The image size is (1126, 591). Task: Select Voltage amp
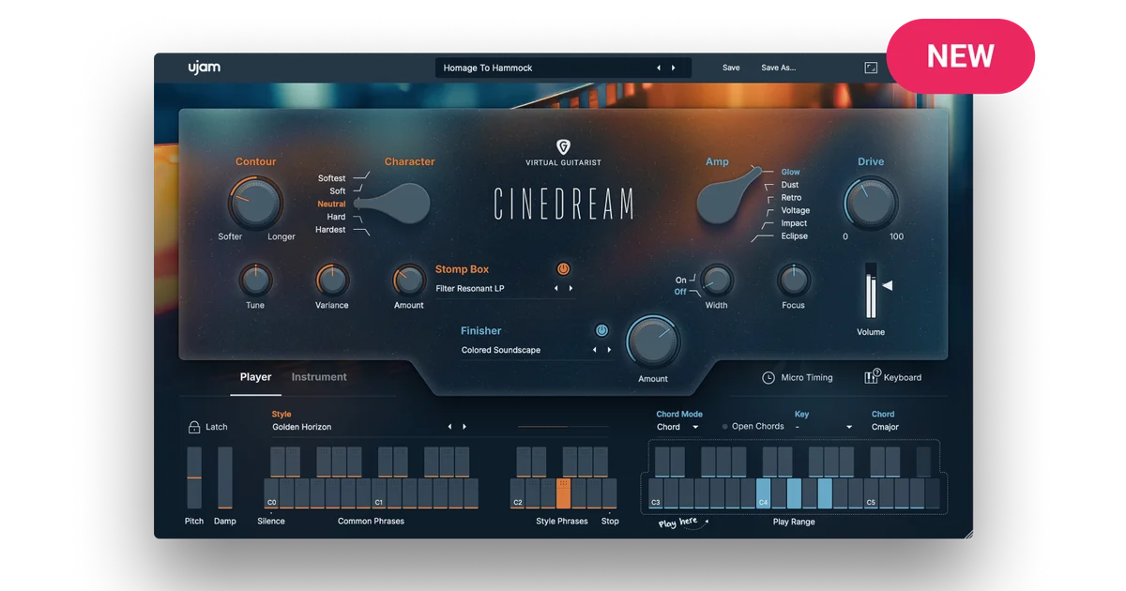pyautogui.click(x=795, y=210)
